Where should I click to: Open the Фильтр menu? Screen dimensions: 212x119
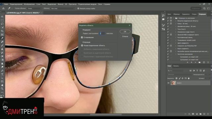(x=60, y=4)
